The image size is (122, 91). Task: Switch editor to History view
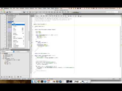click(x=37, y=16)
